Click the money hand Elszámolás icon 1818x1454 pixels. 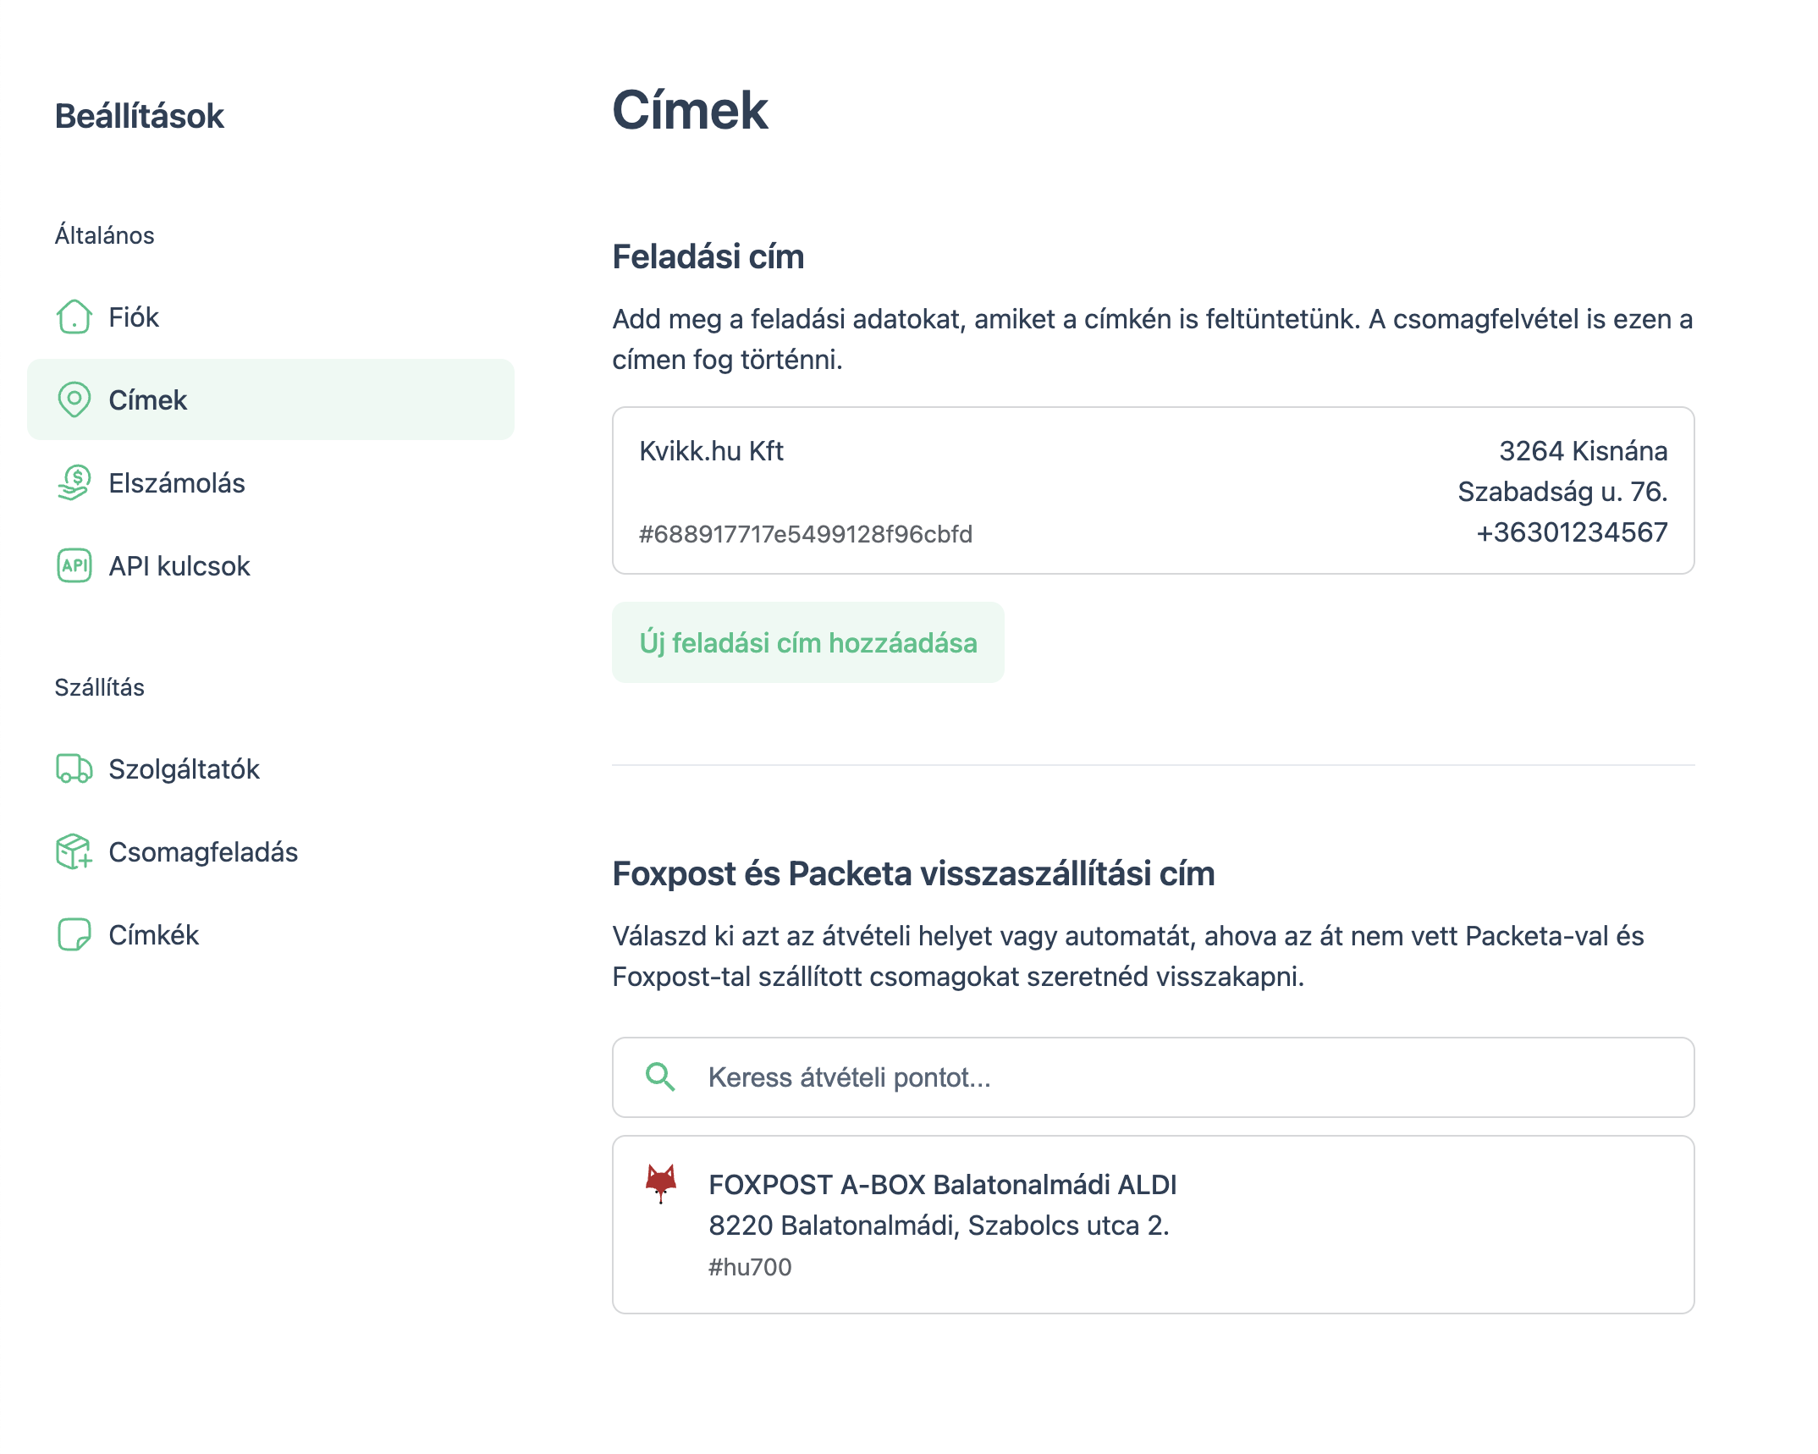pos(74,482)
